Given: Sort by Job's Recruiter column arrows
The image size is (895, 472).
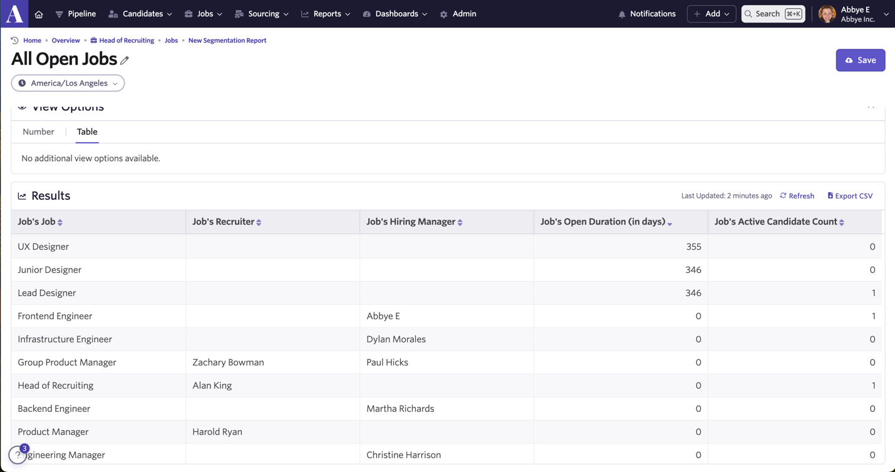Looking at the screenshot, I should pos(259,222).
